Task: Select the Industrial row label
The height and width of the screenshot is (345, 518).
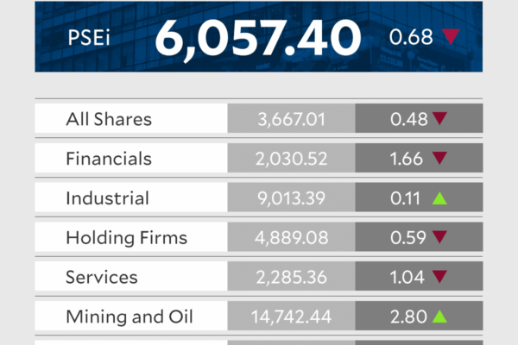Action: tap(107, 198)
